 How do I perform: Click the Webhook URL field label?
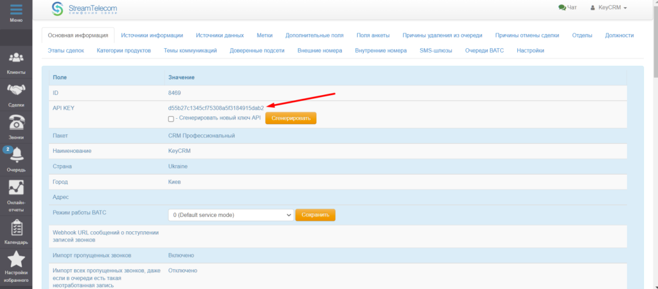[107, 236]
